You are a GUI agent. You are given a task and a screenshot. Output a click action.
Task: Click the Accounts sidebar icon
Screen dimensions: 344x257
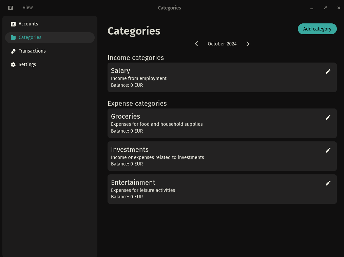(13, 24)
